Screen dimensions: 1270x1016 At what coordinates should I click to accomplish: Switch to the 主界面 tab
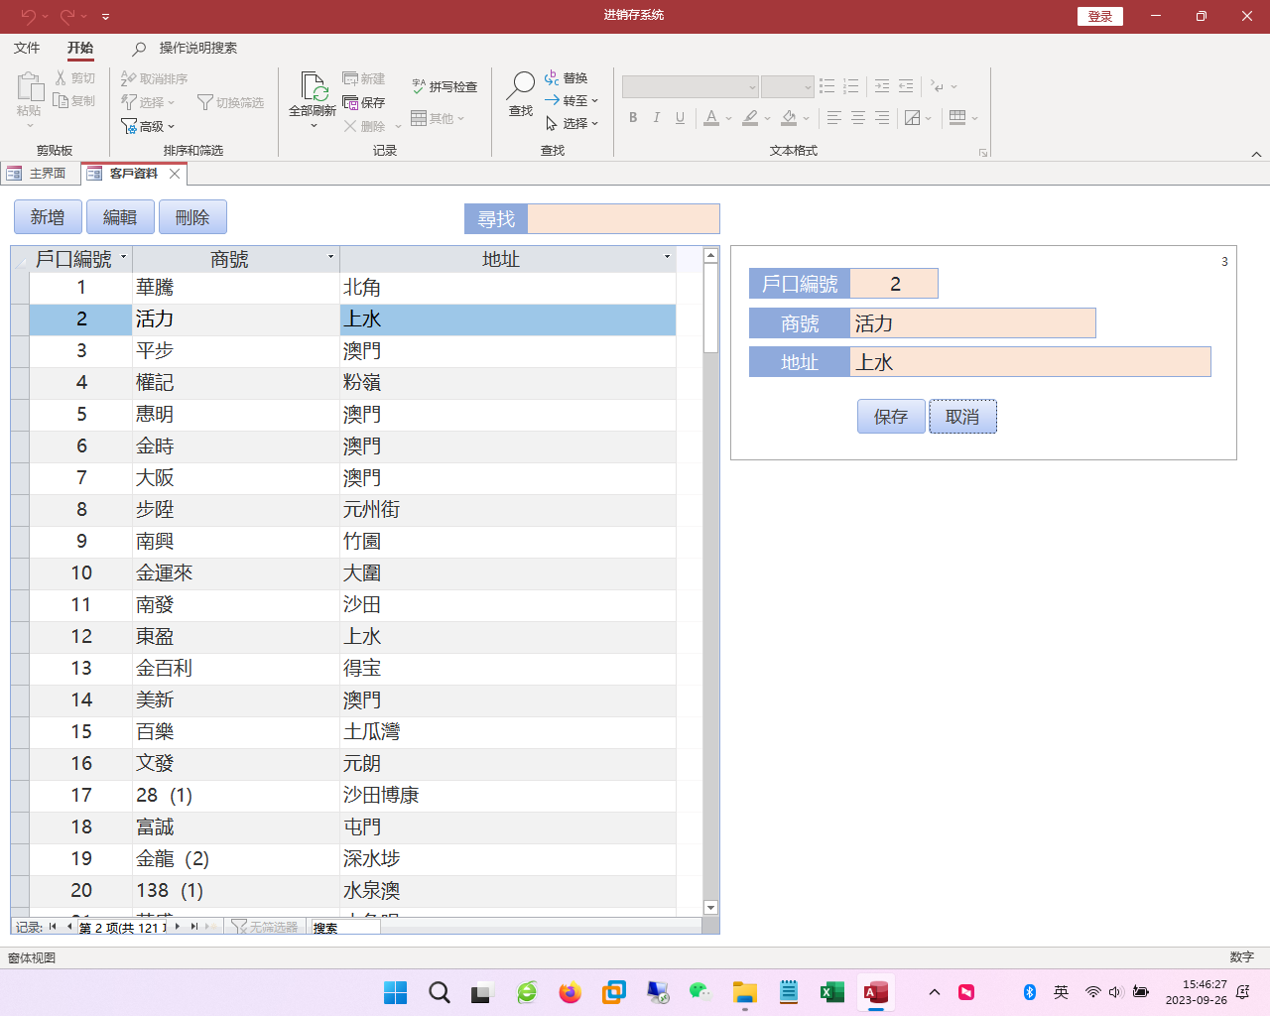point(38,174)
